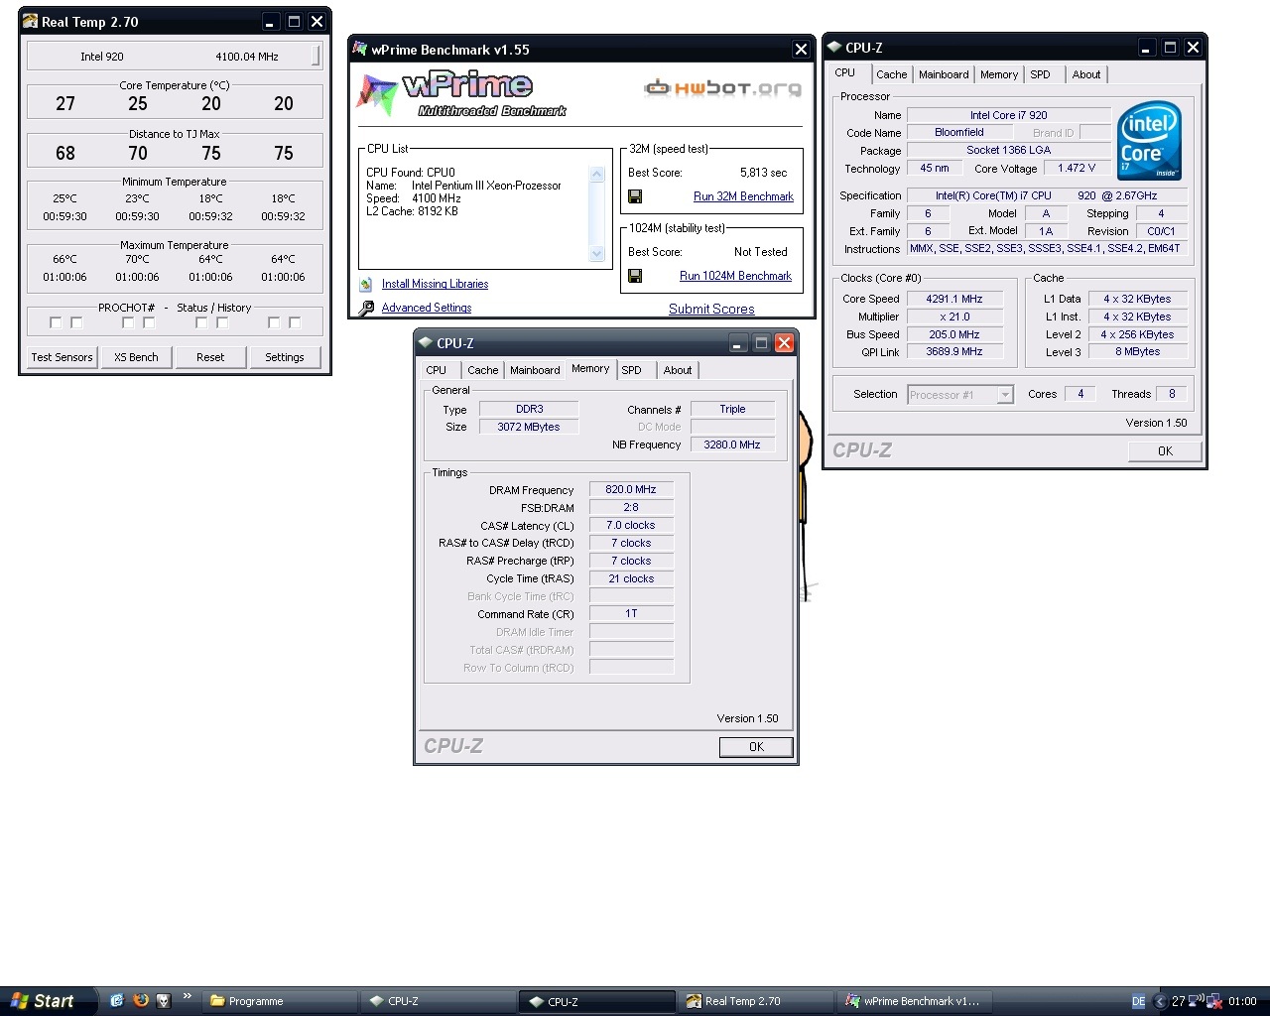1270x1016 pixels.
Task: Open Advanced Settings link in wPrime
Action: tap(427, 308)
